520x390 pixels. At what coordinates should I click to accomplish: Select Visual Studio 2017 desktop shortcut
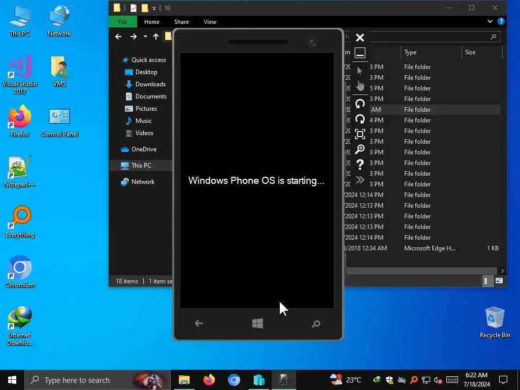[x=20, y=75]
